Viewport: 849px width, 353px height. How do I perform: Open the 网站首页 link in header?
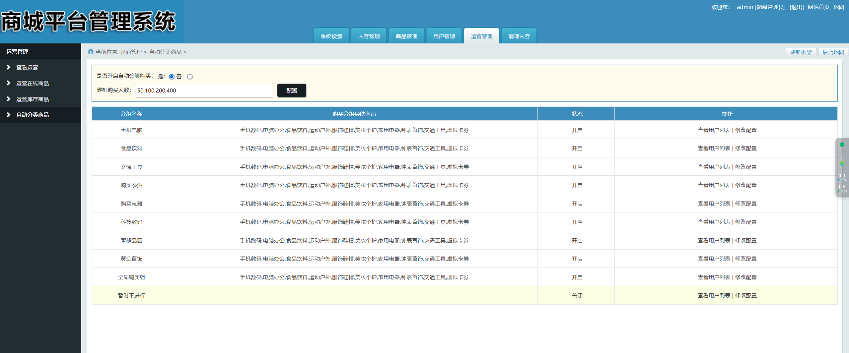pos(818,7)
